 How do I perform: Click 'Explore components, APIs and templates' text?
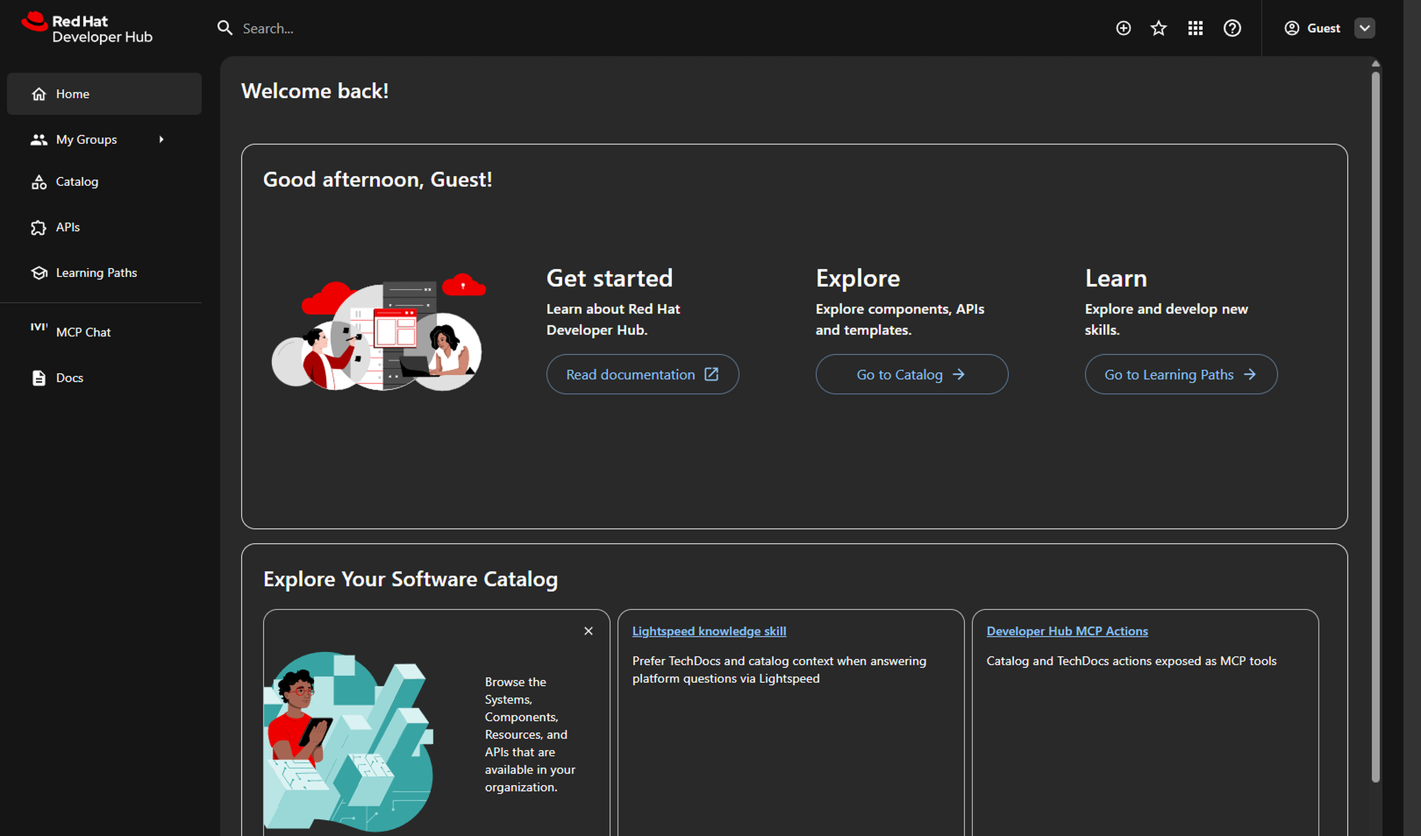click(x=900, y=320)
